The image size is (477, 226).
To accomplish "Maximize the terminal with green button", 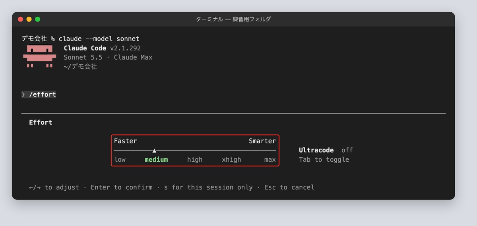I will tap(38, 19).
